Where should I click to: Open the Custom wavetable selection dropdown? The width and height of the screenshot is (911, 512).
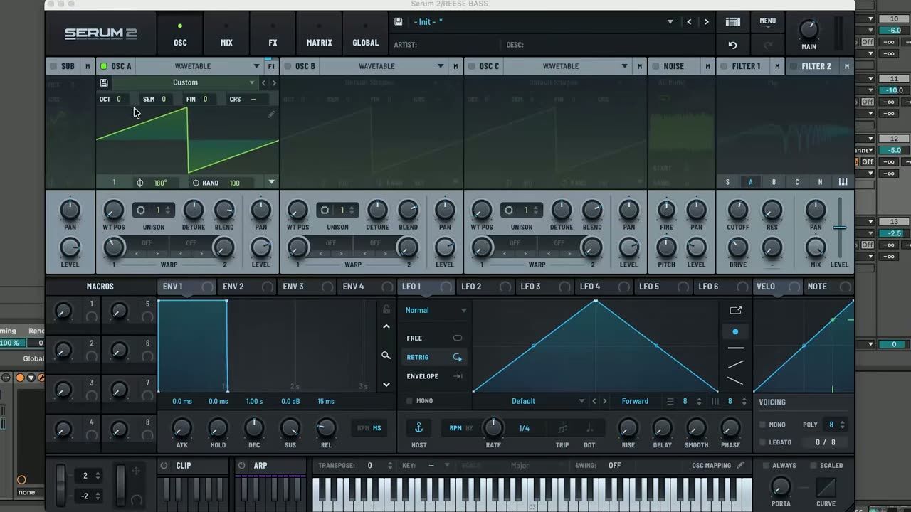185,82
